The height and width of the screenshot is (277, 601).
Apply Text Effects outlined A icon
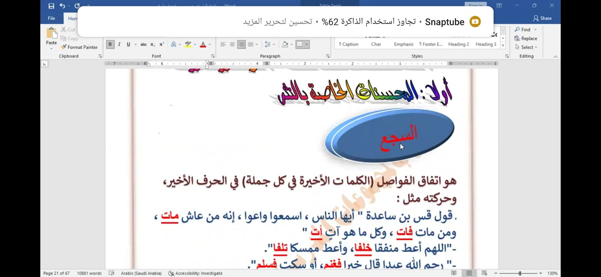pyautogui.click(x=174, y=44)
